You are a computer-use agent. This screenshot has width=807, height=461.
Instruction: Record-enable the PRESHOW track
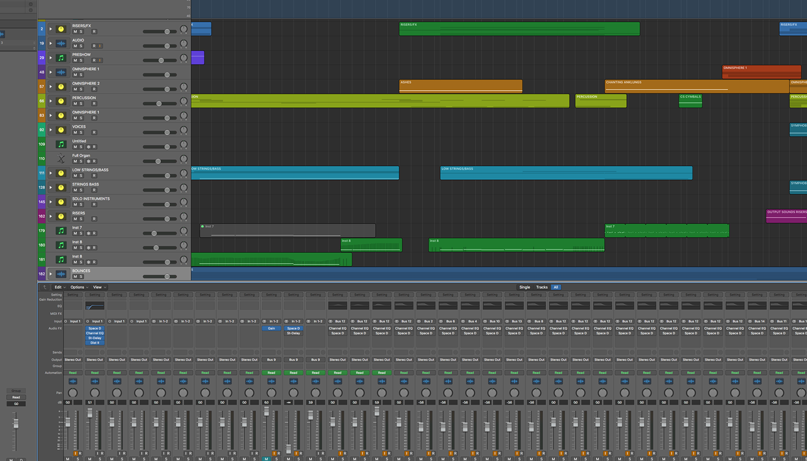tap(94, 60)
